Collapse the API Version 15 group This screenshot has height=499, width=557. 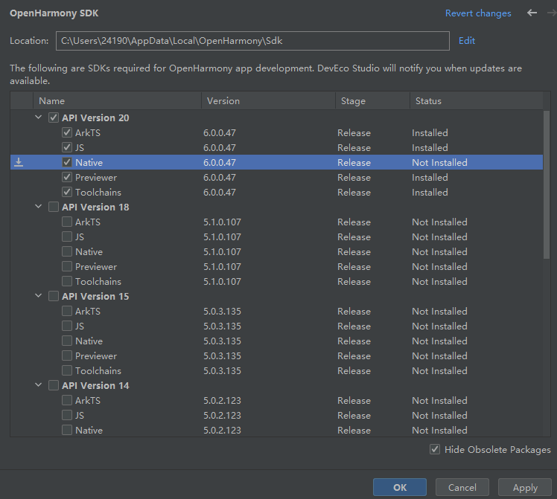click(39, 296)
